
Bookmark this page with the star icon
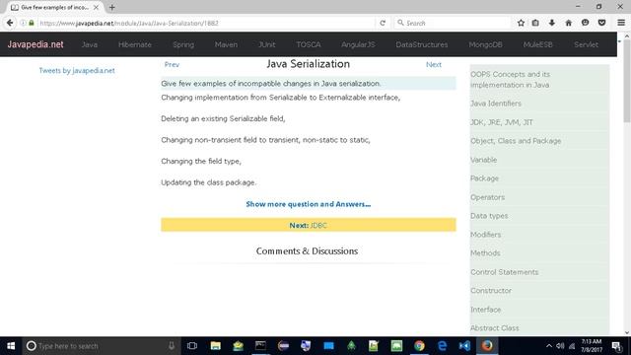point(521,23)
